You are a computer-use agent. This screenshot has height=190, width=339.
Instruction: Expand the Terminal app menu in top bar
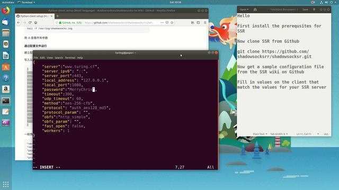coord(26,2)
